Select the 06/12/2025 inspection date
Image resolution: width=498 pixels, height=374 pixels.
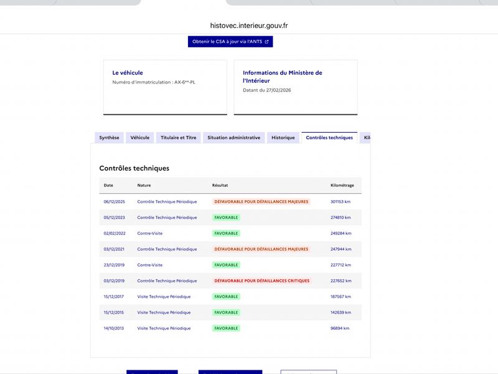click(115, 202)
